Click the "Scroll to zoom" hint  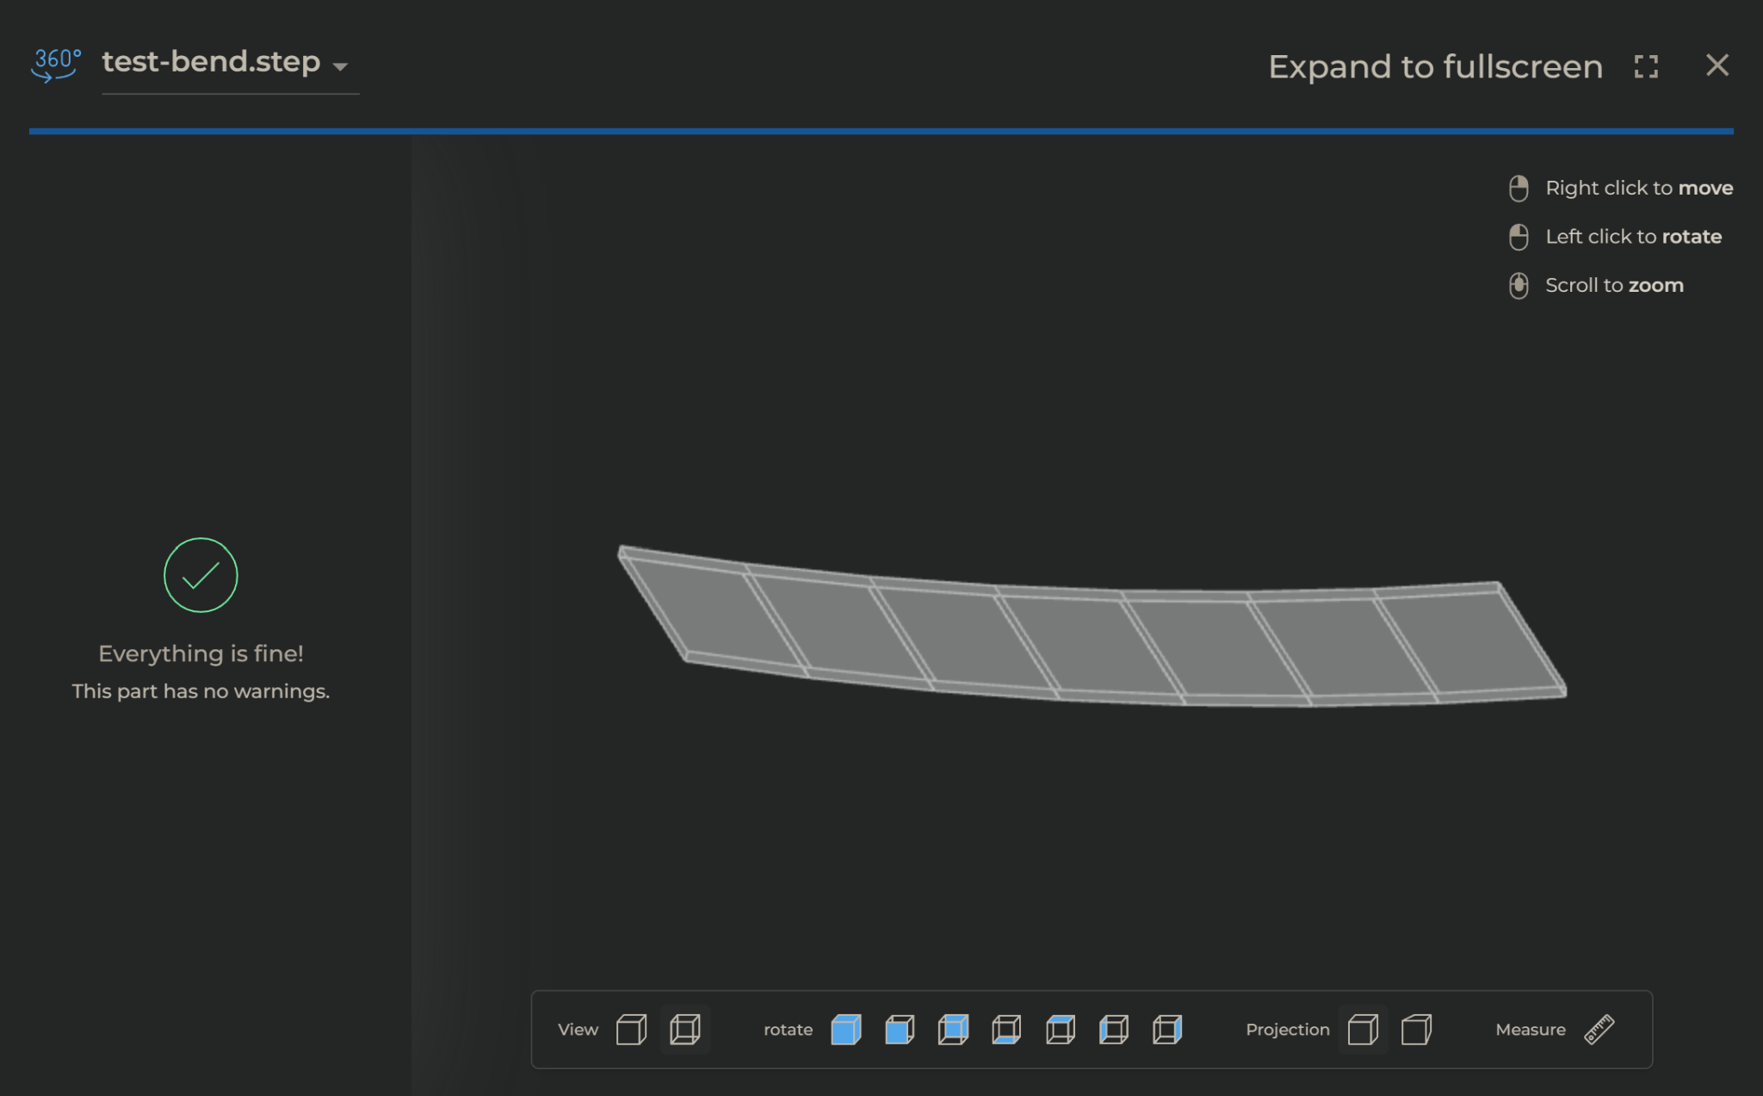[1614, 285]
